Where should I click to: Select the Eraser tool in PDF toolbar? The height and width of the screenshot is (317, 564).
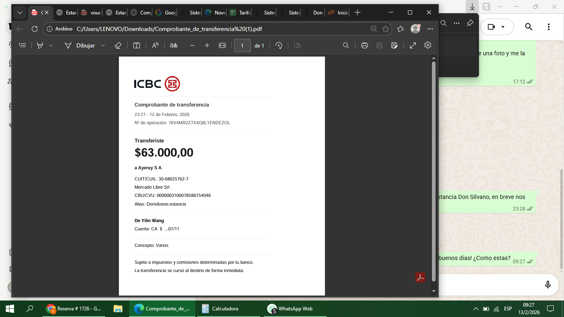(118, 45)
